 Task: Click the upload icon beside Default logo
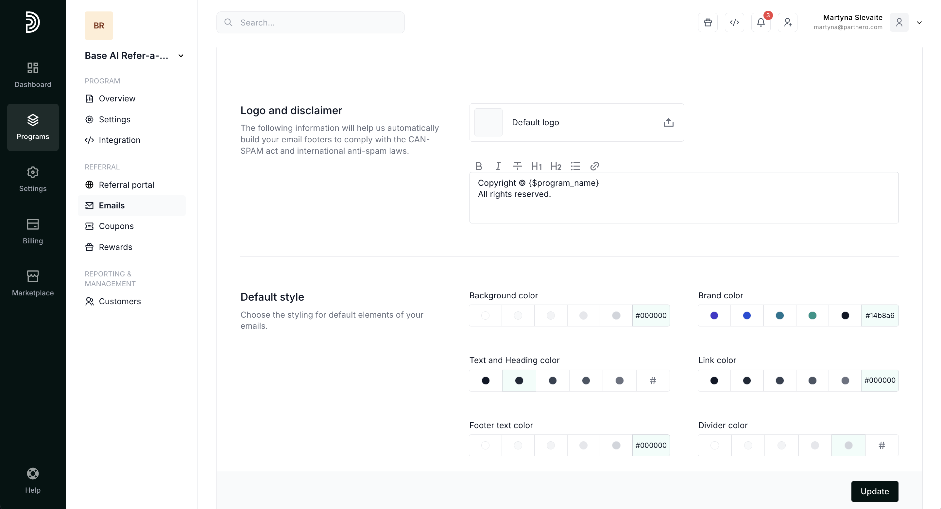tap(668, 122)
